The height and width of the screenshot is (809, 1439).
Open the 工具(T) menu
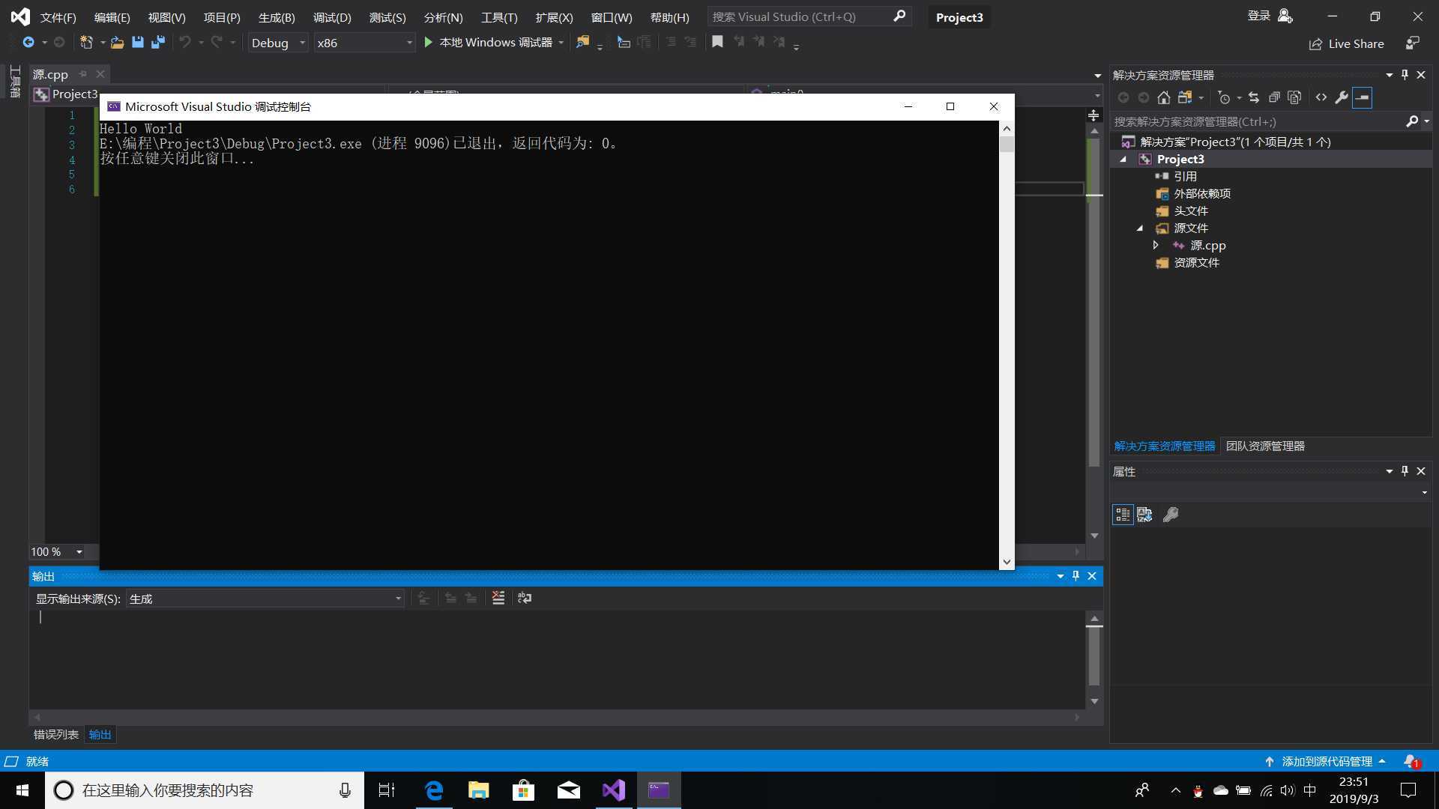point(499,17)
